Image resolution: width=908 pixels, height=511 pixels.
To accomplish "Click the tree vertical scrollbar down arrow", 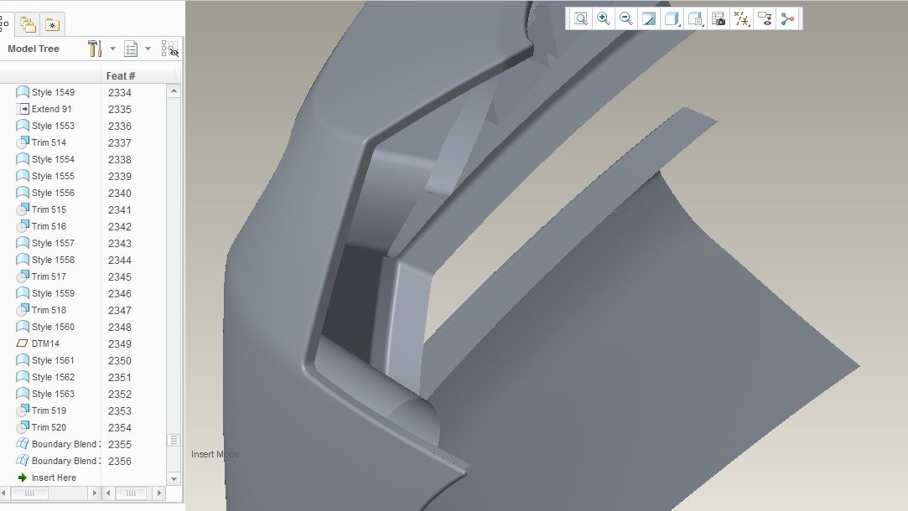I will (174, 478).
